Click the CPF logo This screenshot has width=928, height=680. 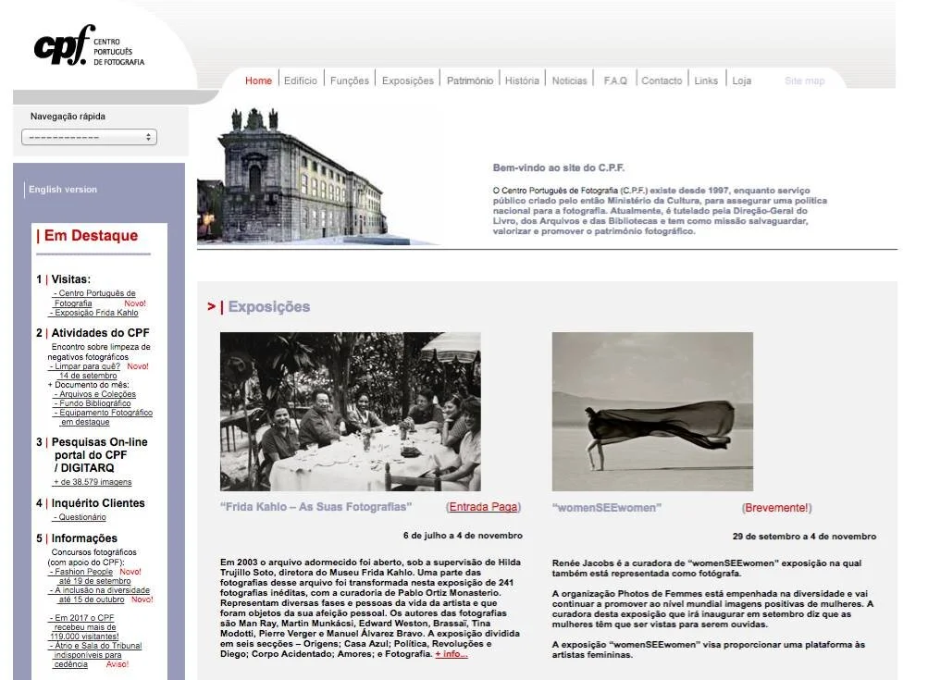pyautogui.click(x=90, y=45)
